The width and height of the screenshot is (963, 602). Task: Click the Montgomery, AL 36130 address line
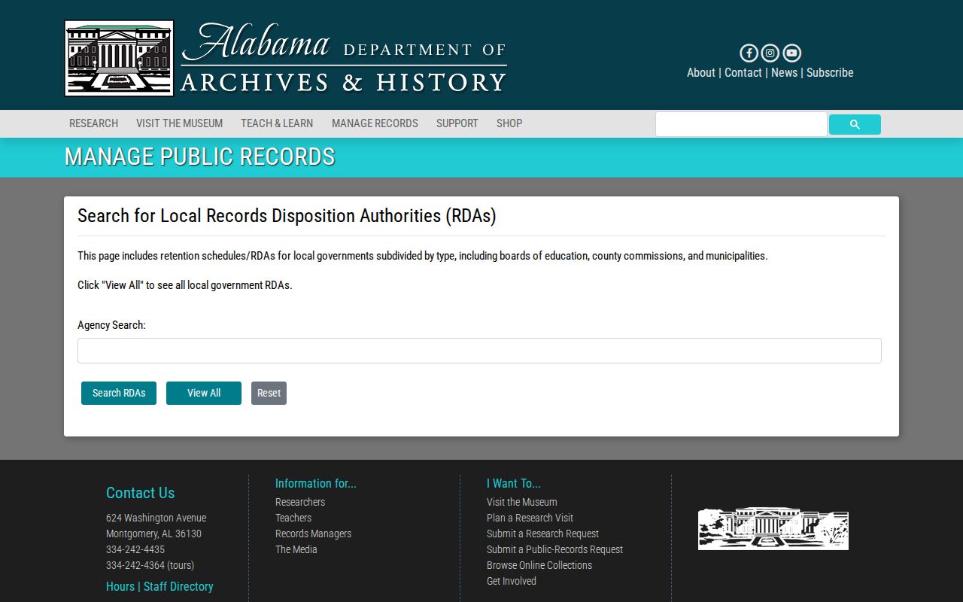pyautogui.click(x=153, y=534)
